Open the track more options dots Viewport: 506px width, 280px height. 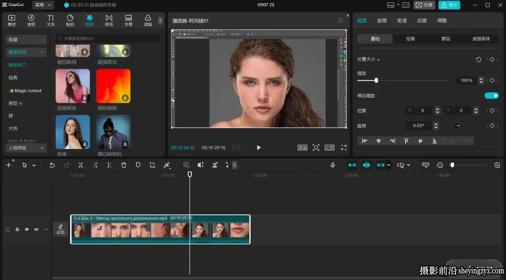pyautogui.click(x=46, y=229)
